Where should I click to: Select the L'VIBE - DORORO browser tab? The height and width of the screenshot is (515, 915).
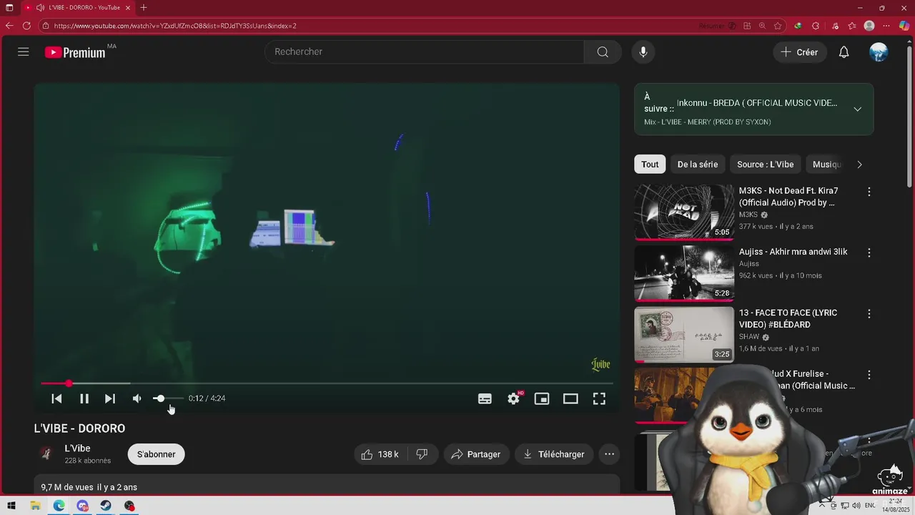click(x=77, y=8)
